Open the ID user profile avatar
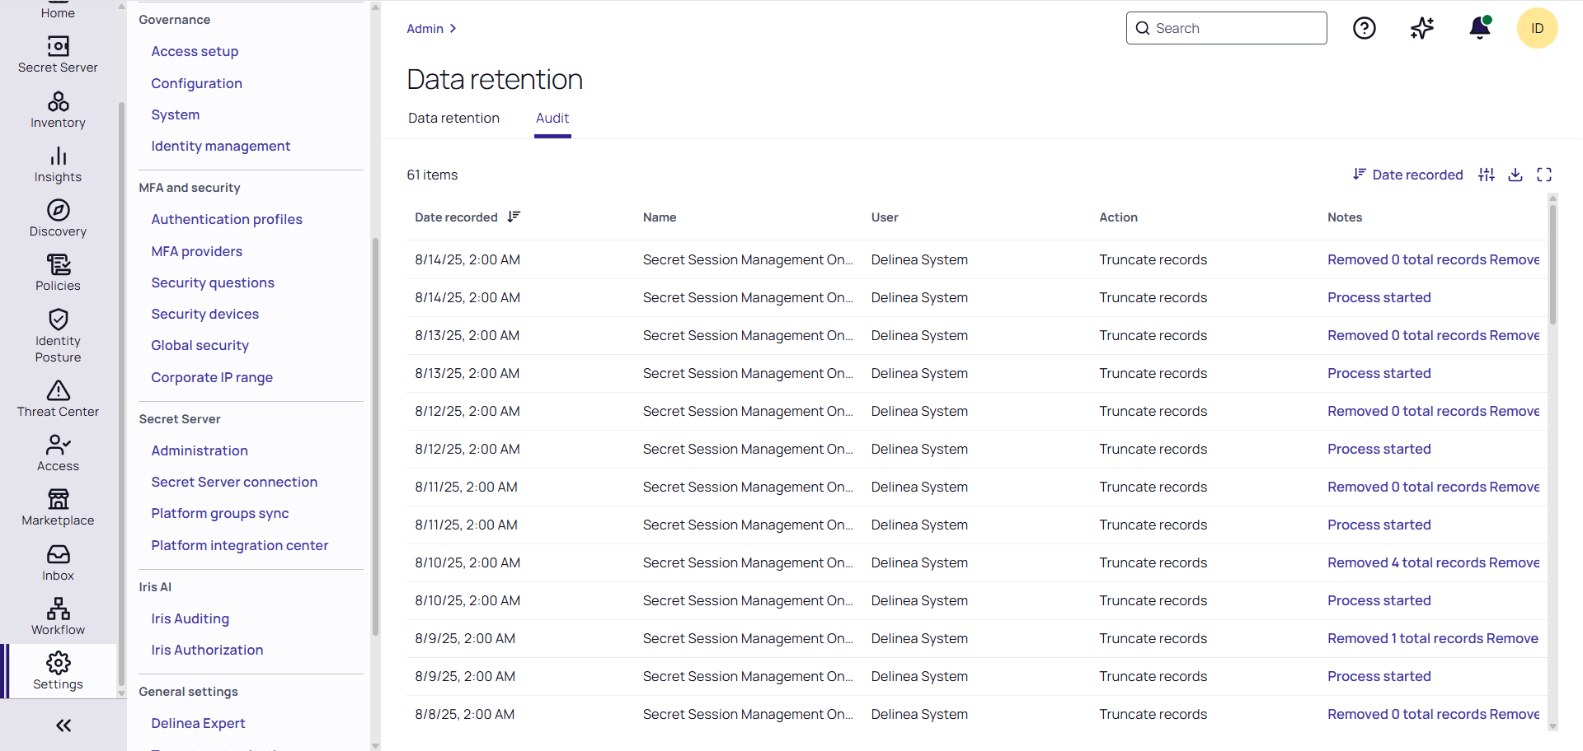 (1537, 29)
